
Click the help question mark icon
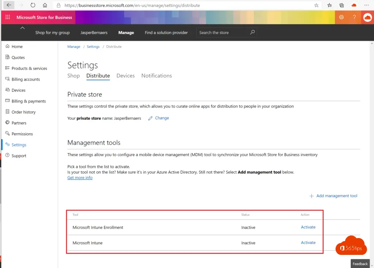coord(354,17)
